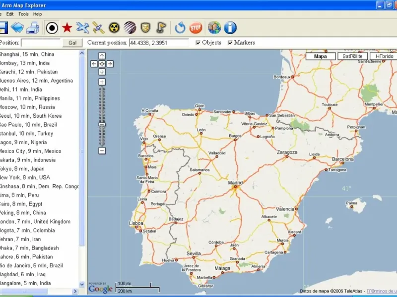Click the blue refresh arrow icon
This screenshot has height=297, width=397.
180,28
